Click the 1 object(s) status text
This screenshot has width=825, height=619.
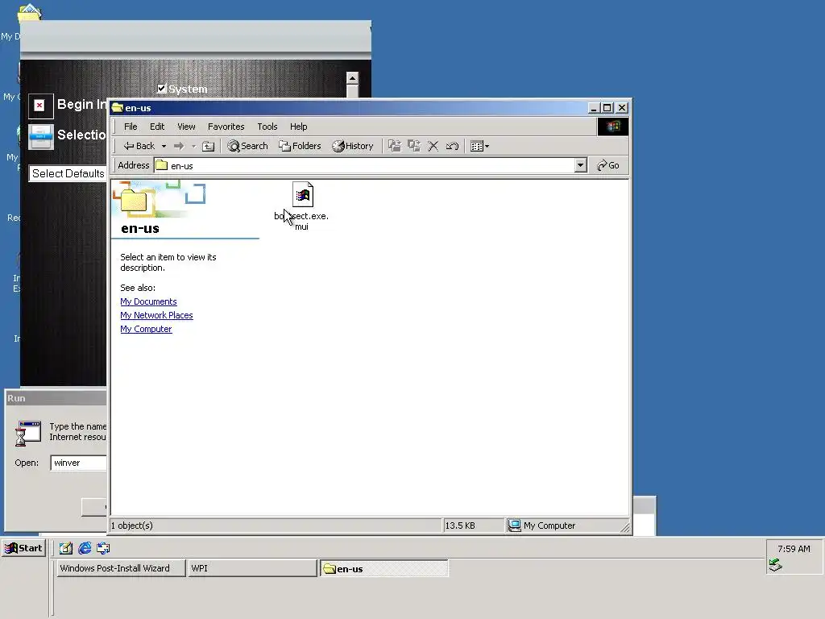(131, 526)
